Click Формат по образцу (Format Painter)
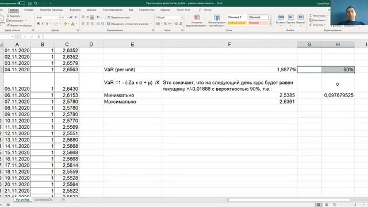The image size is (368, 207). pos(19,25)
